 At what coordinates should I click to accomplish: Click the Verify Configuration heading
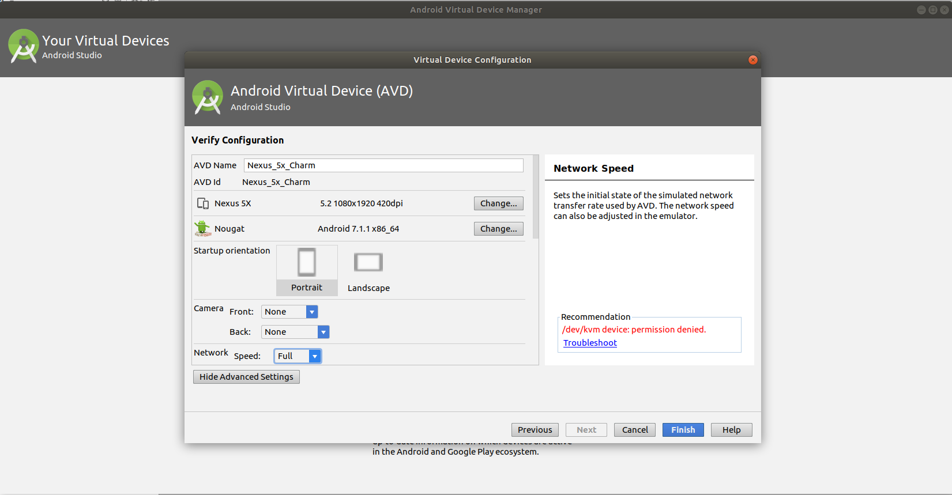pos(238,140)
